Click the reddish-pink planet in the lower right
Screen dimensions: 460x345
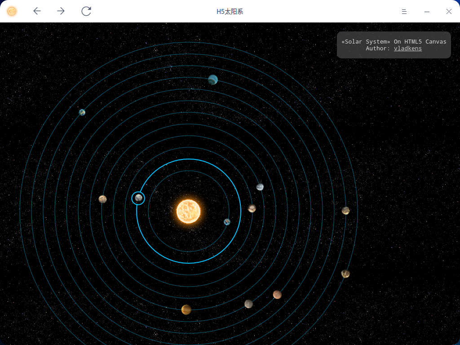click(x=277, y=295)
